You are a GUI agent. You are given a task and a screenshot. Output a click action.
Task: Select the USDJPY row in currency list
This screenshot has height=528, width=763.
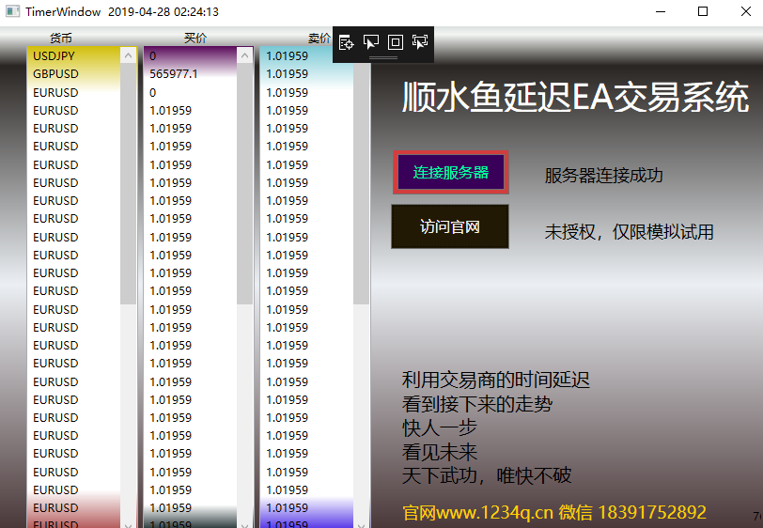tap(74, 56)
